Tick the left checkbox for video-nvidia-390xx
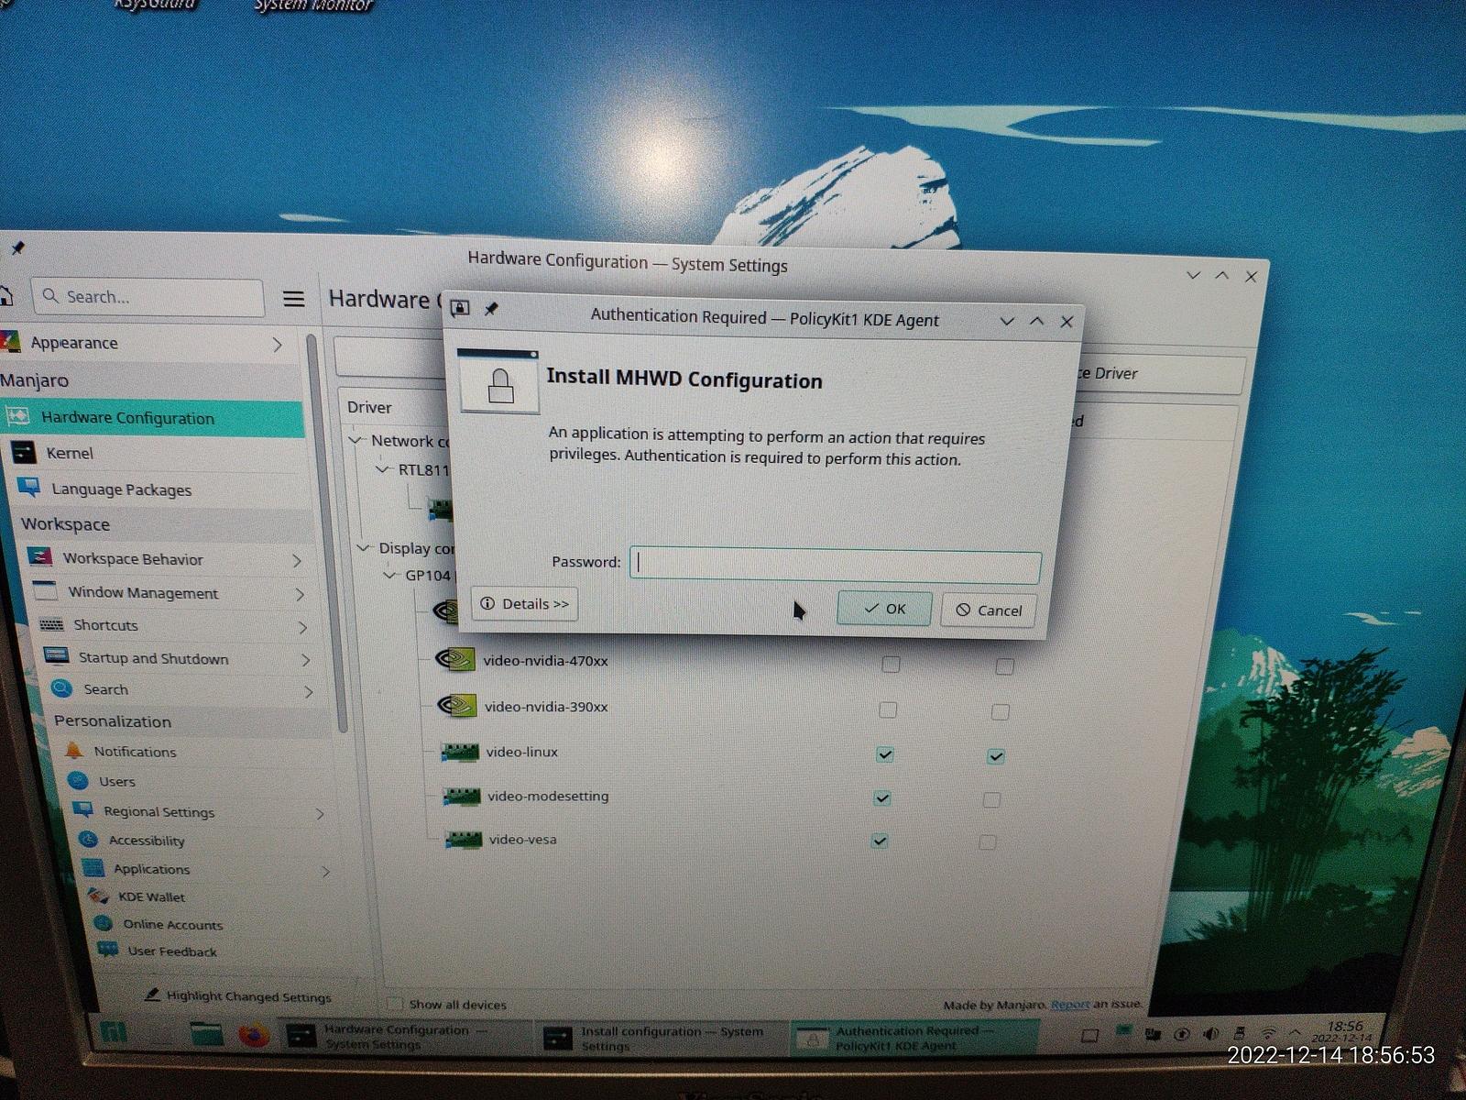 (x=888, y=709)
